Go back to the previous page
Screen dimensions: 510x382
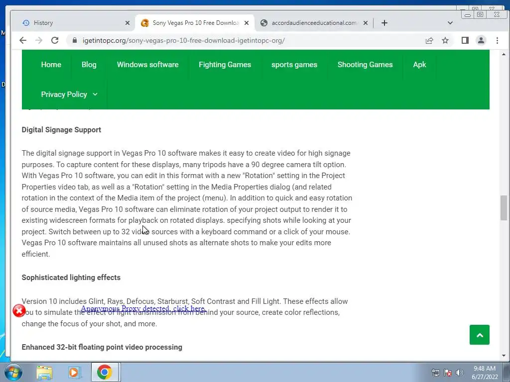pyautogui.click(x=23, y=40)
